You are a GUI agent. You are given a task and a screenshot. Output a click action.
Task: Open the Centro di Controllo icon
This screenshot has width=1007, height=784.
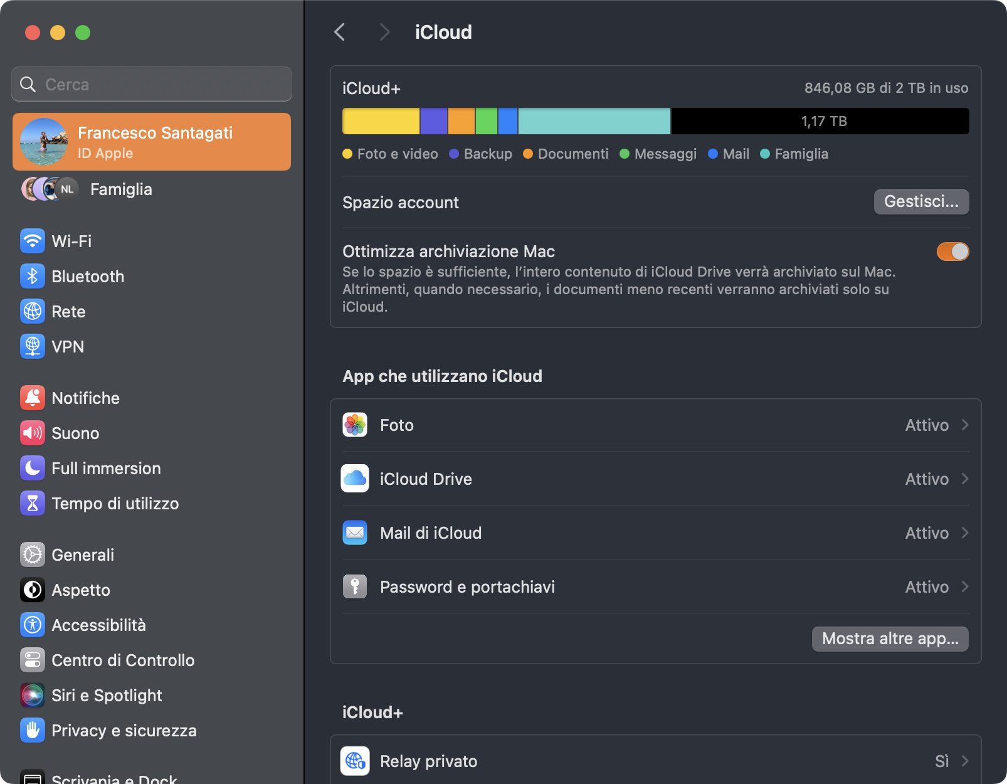click(33, 660)
